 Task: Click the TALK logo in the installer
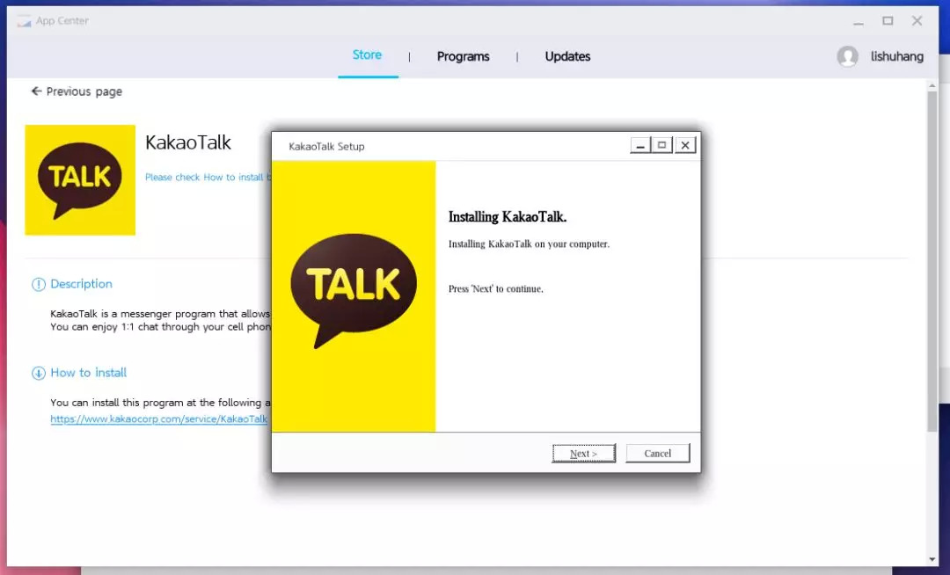click(x=354, y=288)
